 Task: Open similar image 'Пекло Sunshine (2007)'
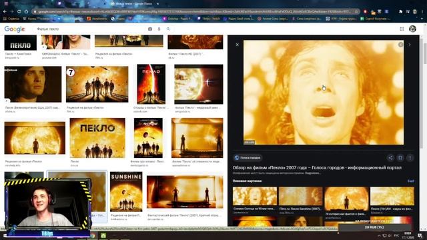[x=301, y=196]
